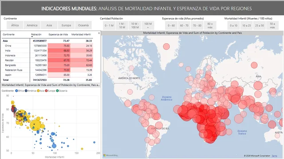Sort table by Mortalidad Infantil header
This screenshot has width=284, height=159.
(x=81, y=34)
